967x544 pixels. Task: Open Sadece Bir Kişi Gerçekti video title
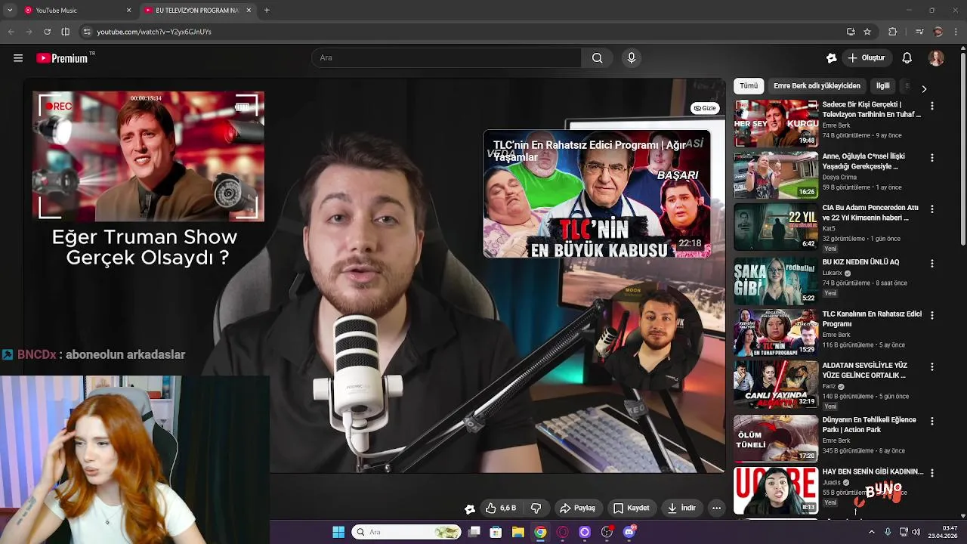[x=872, y=110]
